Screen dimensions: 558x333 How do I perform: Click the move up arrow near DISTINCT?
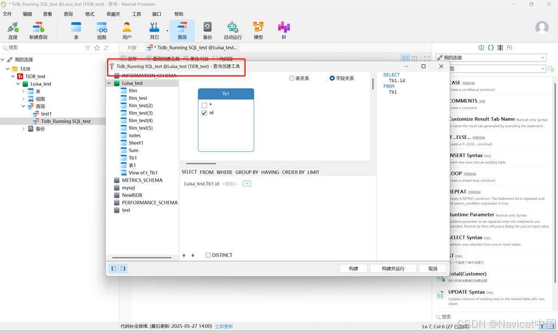pos(184,255)
